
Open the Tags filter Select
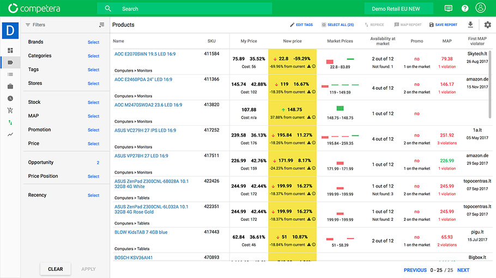click(x=93, y=70)
